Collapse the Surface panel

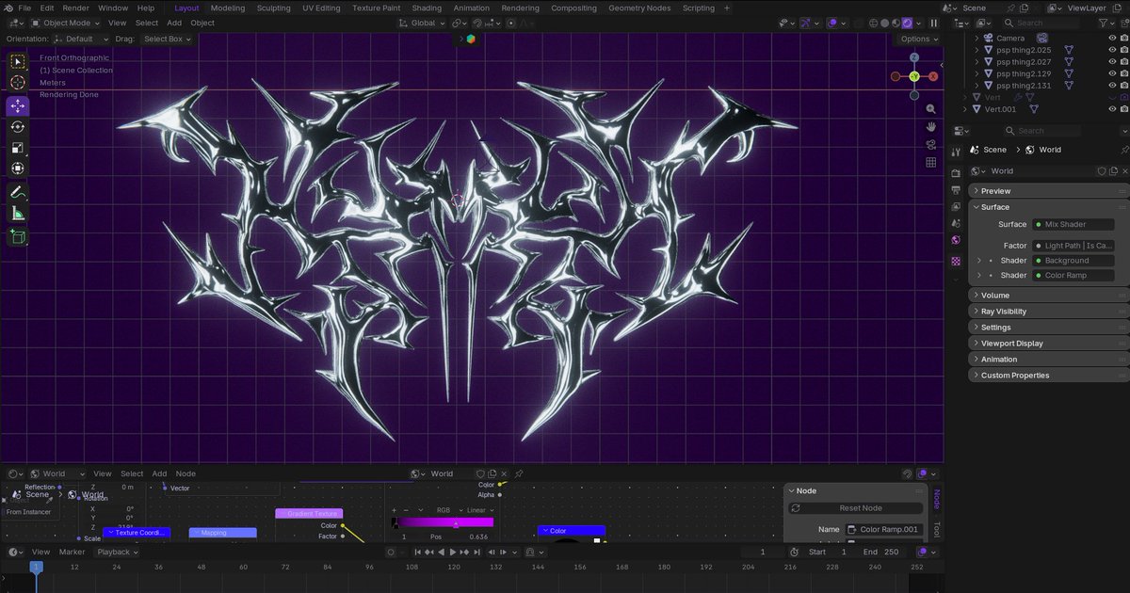1047,207
